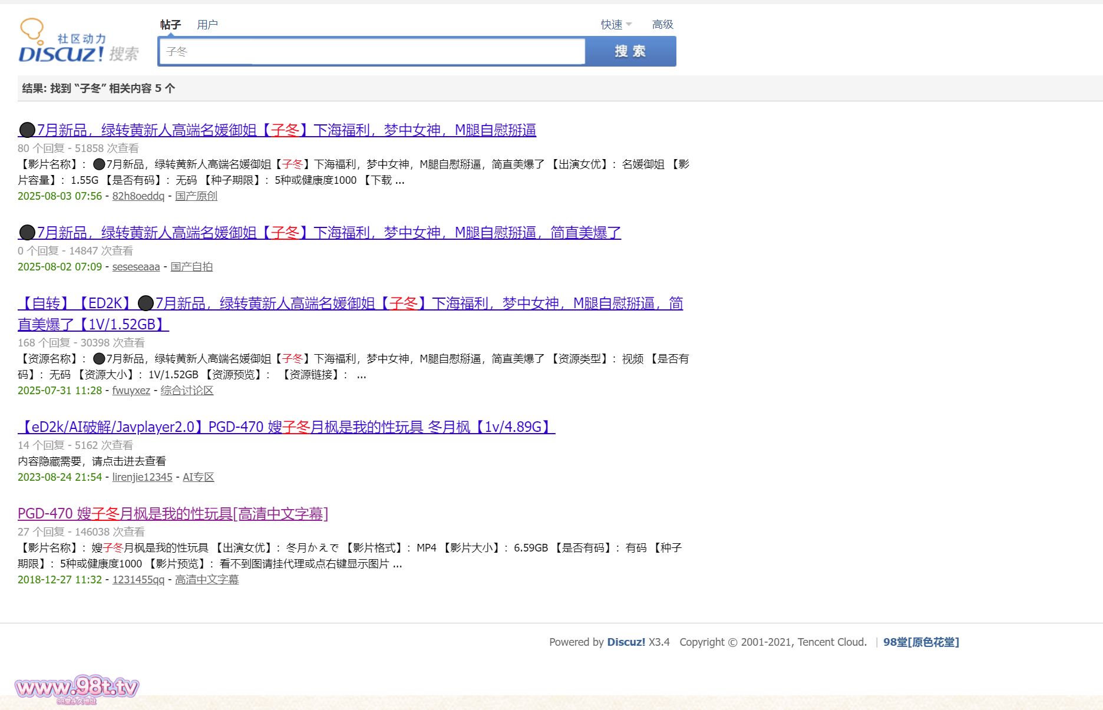Open the 高级 advanced search link
Viewport: 1103px width, 710px height.
pos(662,25)
